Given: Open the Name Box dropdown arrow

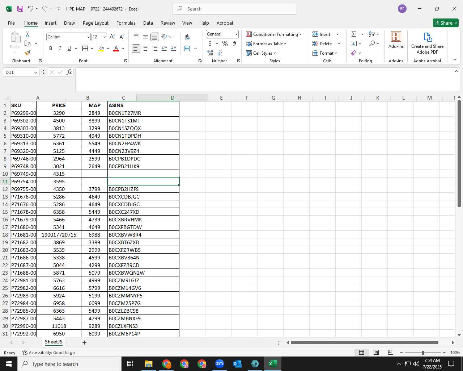Looking at the screenshot, I should pyautogui.click(x=35, y=72).
